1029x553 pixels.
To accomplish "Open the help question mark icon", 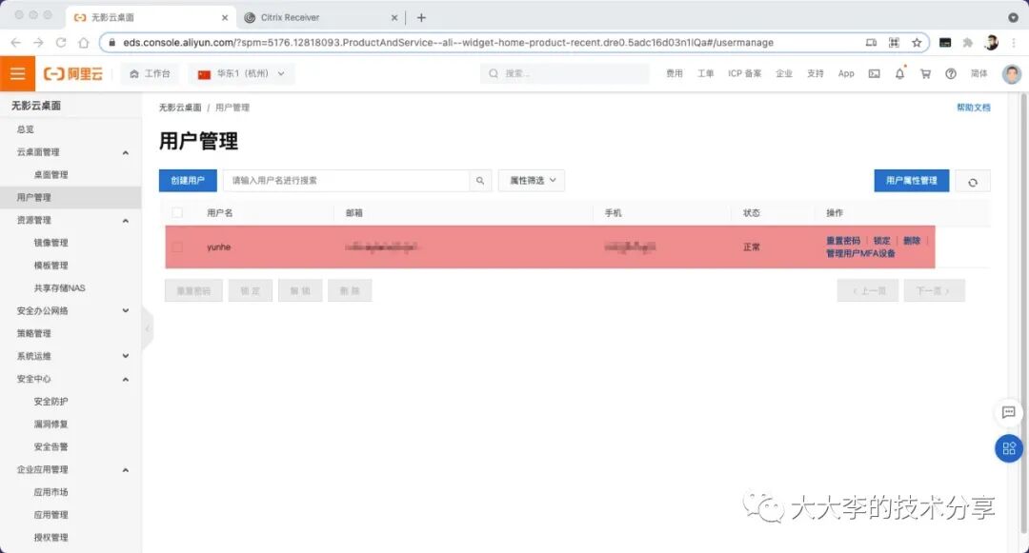I will click(x=950, y=73).
